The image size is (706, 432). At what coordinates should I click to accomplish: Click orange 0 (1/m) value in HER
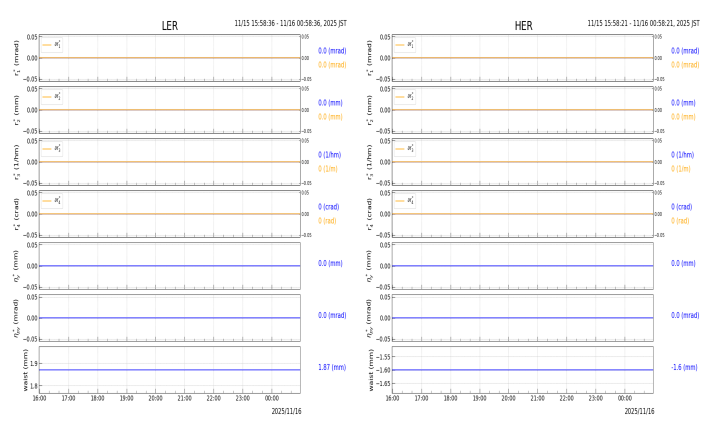[x=680, y=169]
